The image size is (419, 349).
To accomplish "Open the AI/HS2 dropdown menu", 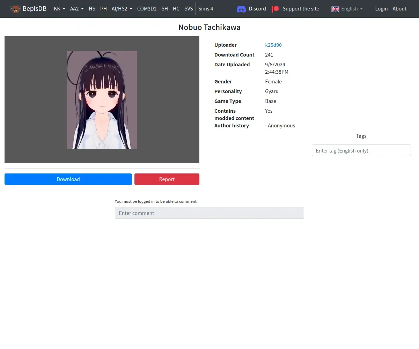I will coord(122,9).
